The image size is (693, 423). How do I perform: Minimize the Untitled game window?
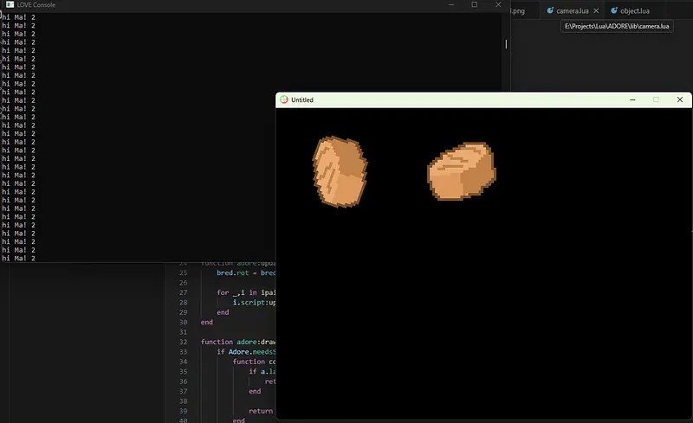(631, 100)
